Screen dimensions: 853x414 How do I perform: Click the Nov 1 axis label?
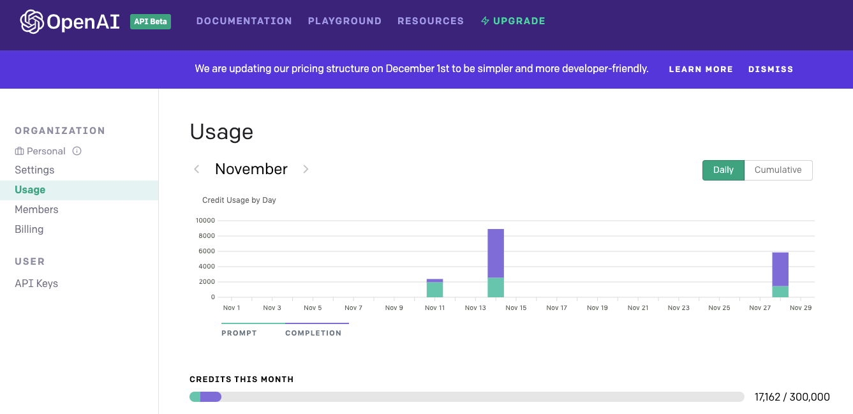pos(232,307)
